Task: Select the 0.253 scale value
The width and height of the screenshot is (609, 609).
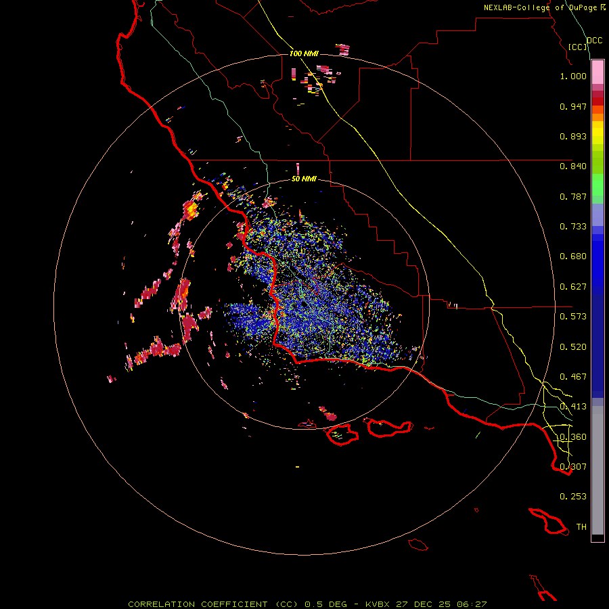Action: coord(573,497)
